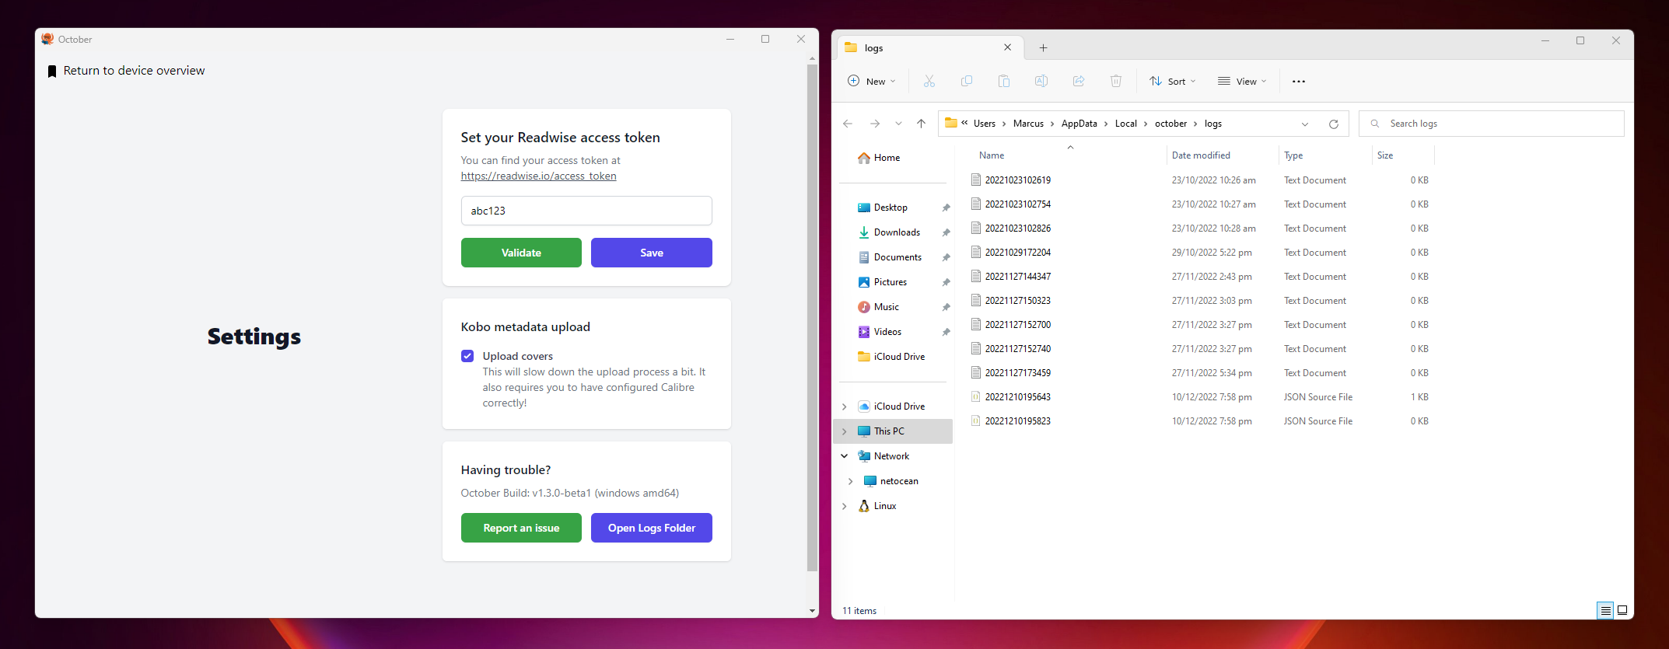The width and height of the screenshot is (1669, 649).
Task: Open the readwise.io/access_token link
Action: click(x=538, y=176)
